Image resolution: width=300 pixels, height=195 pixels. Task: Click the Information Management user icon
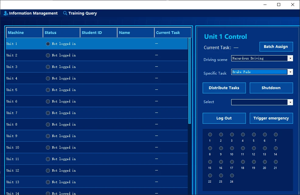pos(6,13)
